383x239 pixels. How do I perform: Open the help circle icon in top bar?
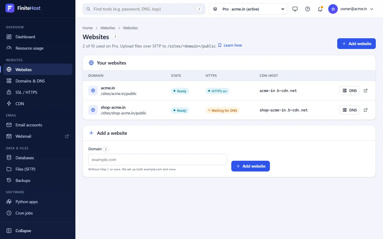tap(308, 9)
